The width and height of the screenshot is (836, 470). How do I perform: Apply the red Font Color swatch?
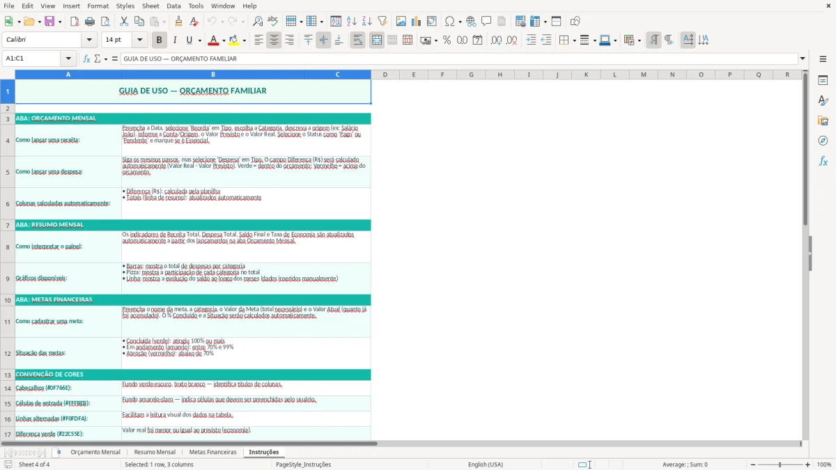213,40
